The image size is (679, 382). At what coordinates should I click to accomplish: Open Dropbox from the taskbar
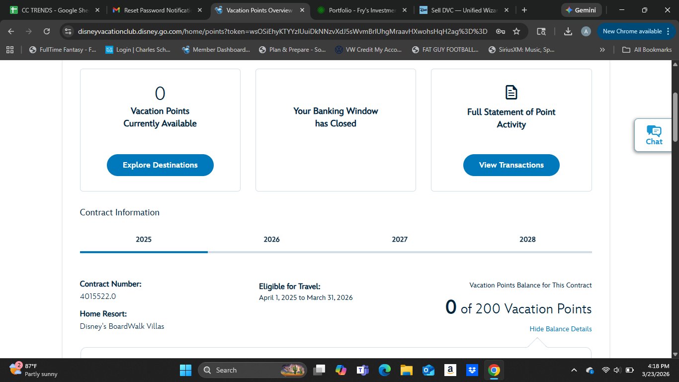click(472, 370)
